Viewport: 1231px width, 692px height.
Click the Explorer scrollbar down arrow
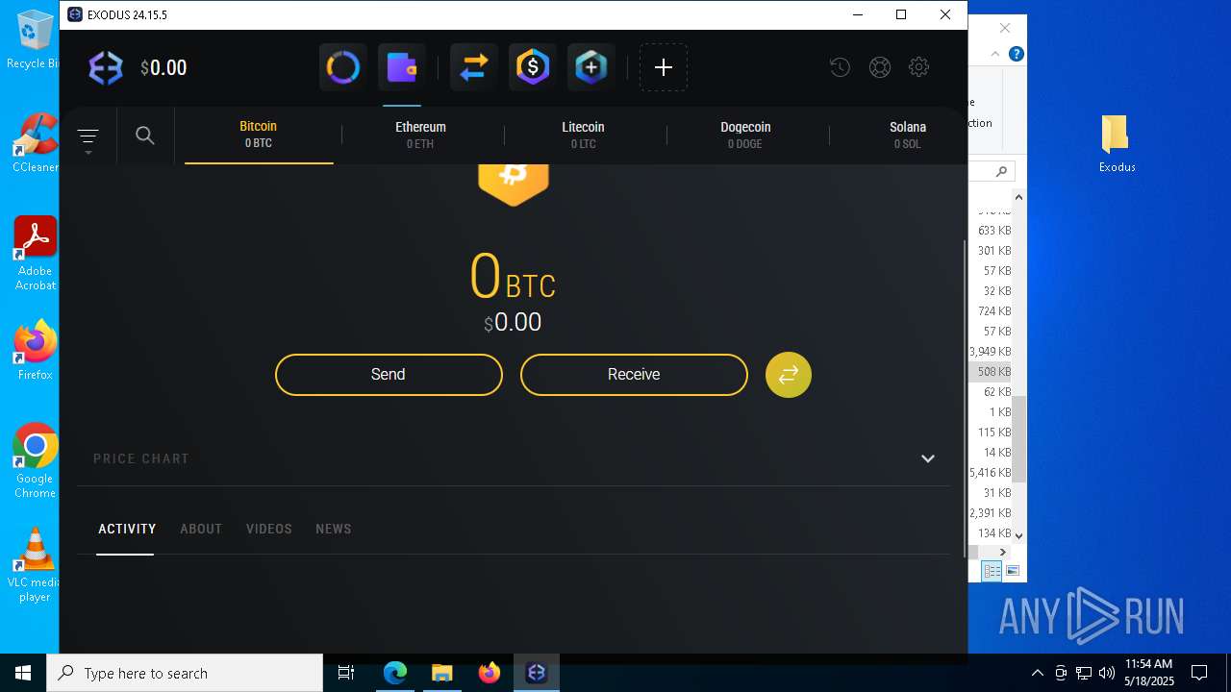point(1018,535)
